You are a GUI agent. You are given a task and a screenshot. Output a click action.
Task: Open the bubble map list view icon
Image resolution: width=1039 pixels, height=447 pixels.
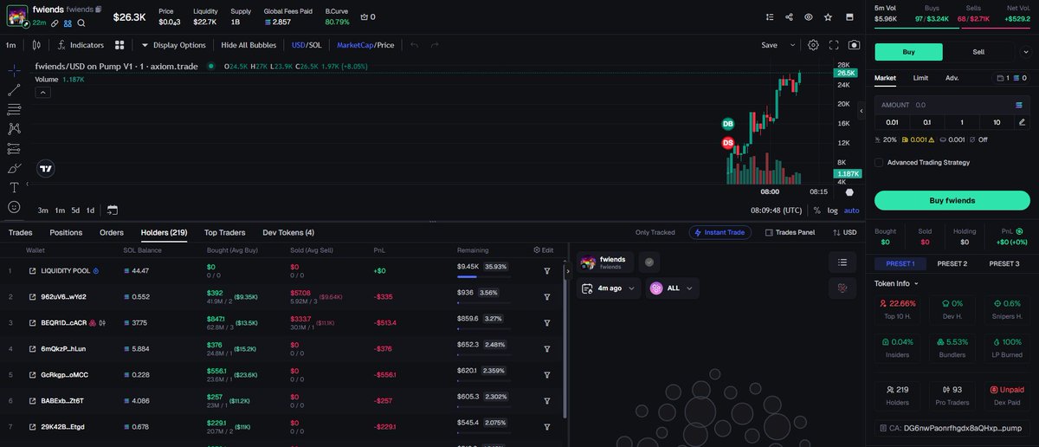842,262
